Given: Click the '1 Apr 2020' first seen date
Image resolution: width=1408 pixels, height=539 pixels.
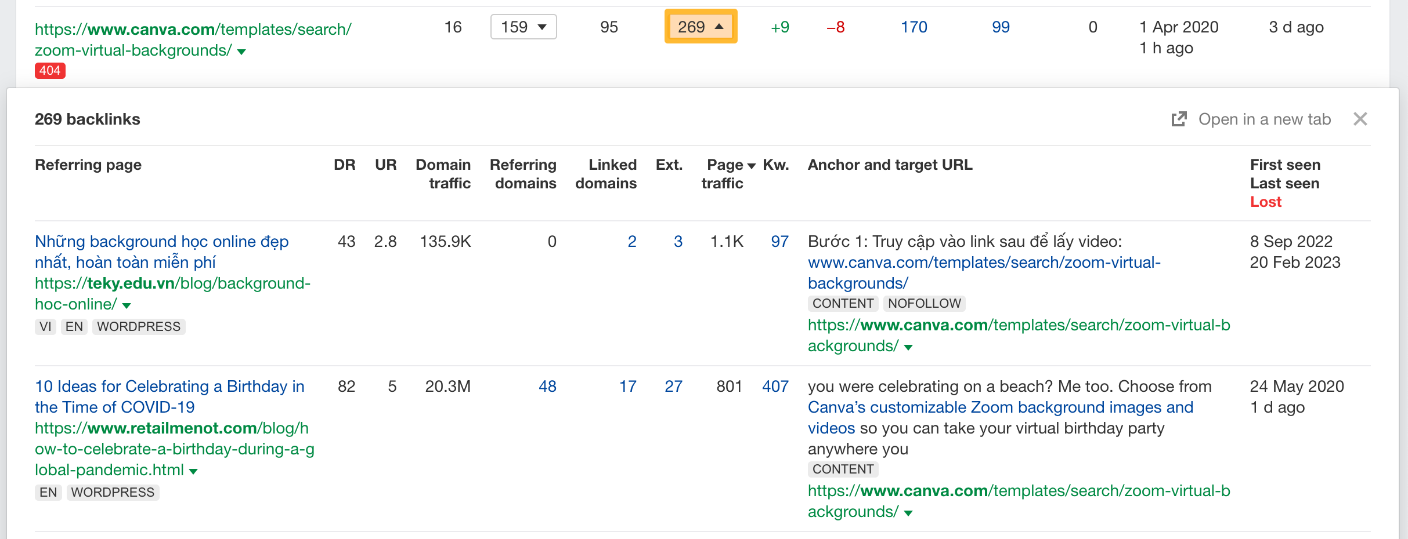Looking at the screenshot, I should pos(1178,27).
